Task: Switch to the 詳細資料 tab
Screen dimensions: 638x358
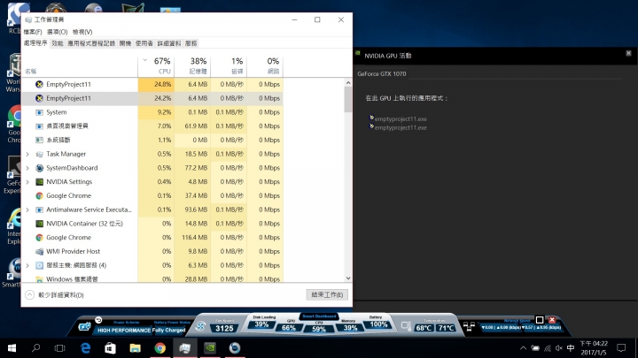Action: click(x=169, y=43)
